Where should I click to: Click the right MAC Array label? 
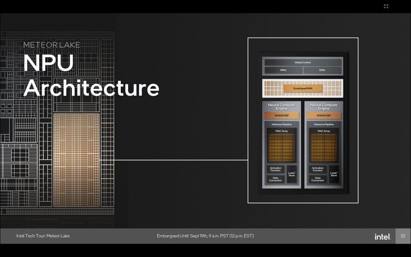tap(324, 131)
